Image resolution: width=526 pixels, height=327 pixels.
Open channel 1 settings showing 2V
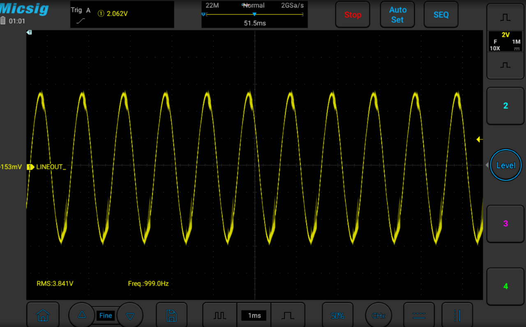tap(505, 41)
